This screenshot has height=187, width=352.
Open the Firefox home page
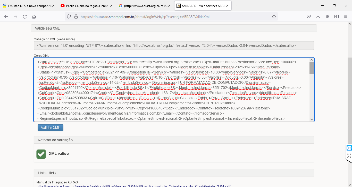34,16
